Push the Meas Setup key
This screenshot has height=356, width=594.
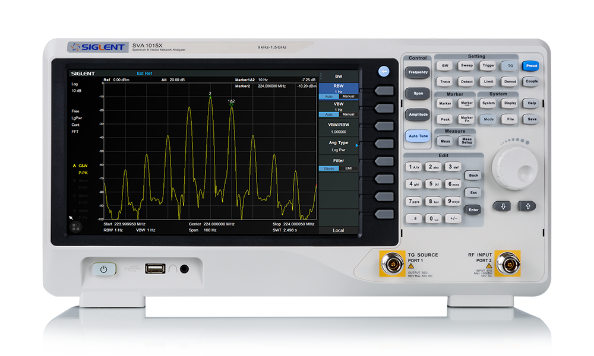point(467,141)
